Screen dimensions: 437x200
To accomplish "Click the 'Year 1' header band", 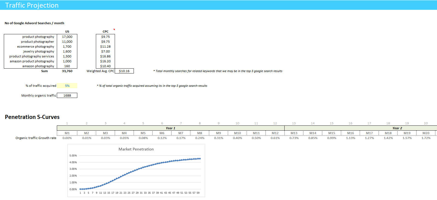I will pyautogui.click(x=171, y=128).
